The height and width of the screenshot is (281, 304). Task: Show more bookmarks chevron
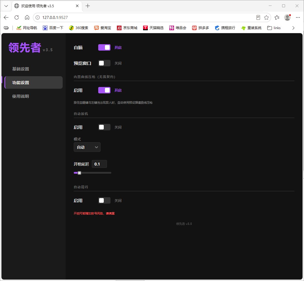click(293, 28)
